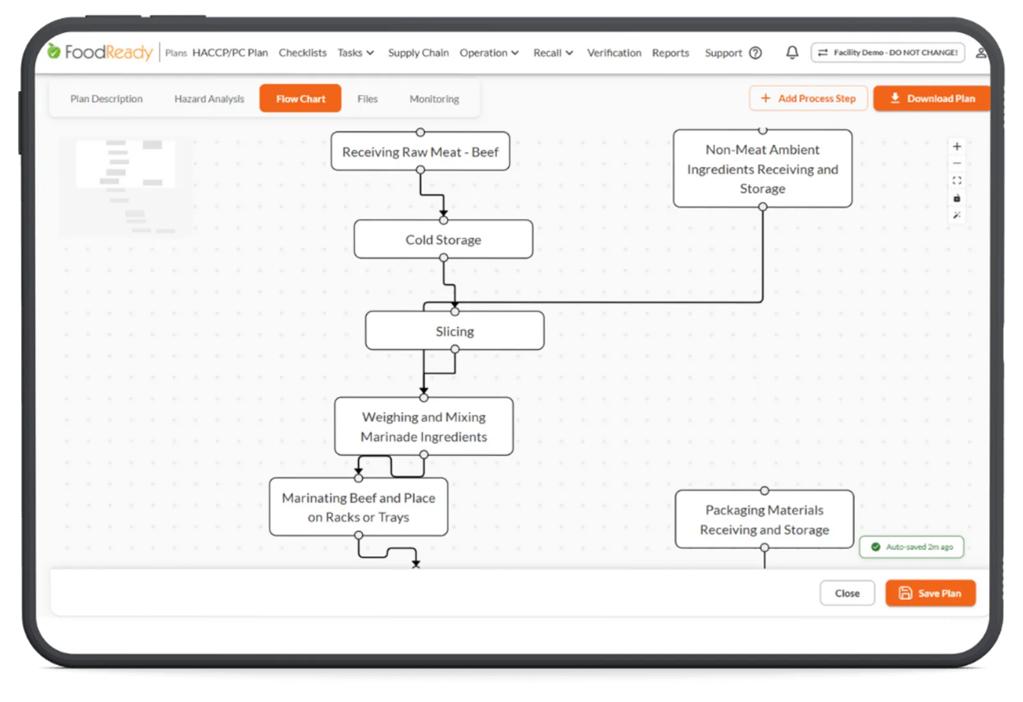Select Marinating Beef and Place on Racks node
Screen dimensions: 1023x702
click(x=358, y=507)
